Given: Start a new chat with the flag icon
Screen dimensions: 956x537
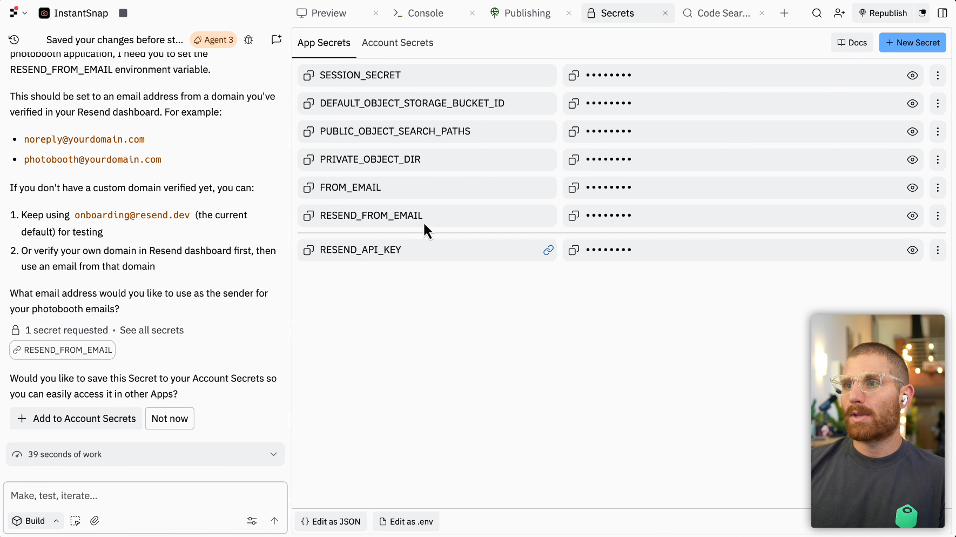Looking at the screenshot, I should (277, 39).
